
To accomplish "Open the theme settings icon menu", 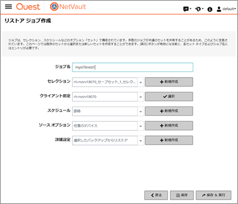I will coord(199,9).
